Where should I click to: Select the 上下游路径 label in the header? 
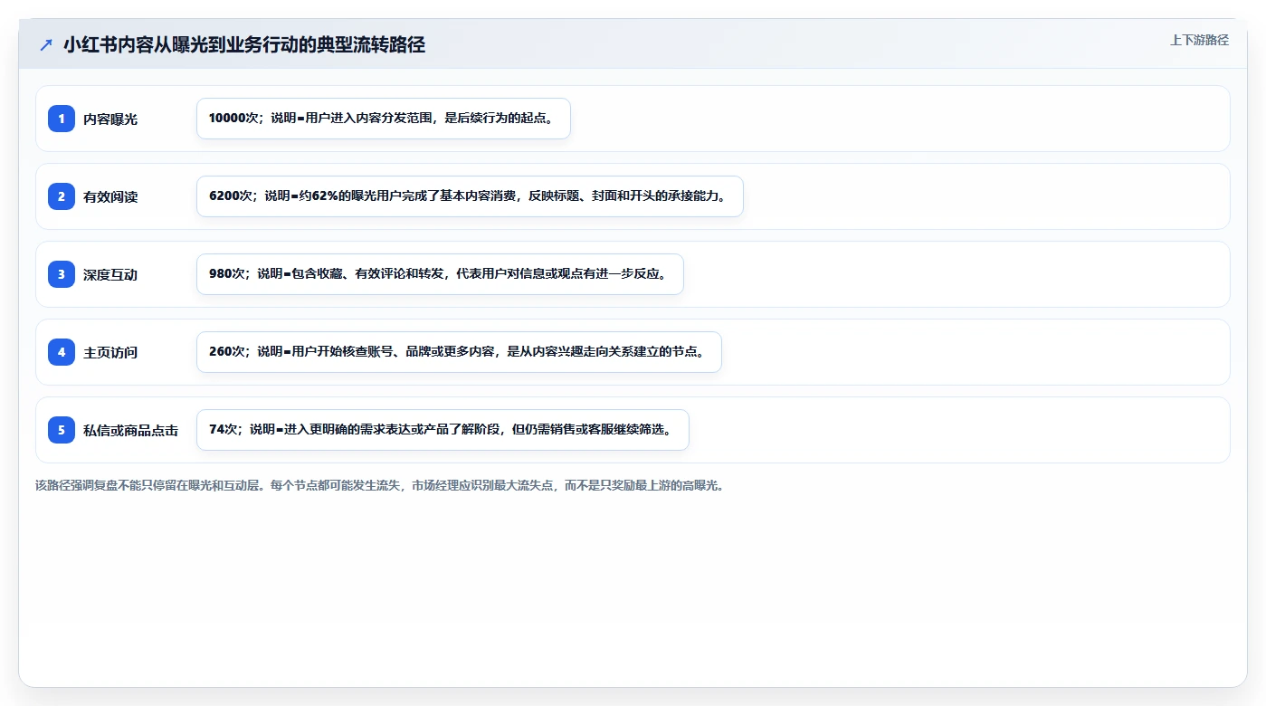pyautogui.click(x=1199, y=40)
